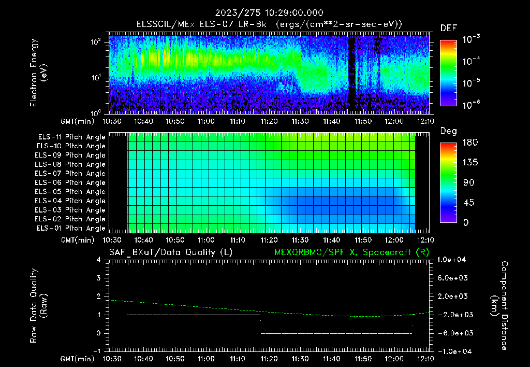Select the ELS-08 Pitch Angle row label
The height and width of the screenshot is (367, 530).
point(70,164)
